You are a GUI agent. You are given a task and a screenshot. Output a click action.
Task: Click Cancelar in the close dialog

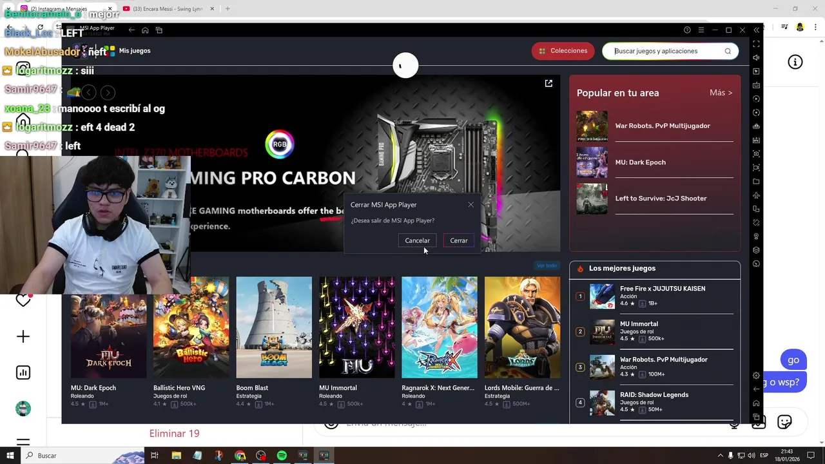click(417, 240)
